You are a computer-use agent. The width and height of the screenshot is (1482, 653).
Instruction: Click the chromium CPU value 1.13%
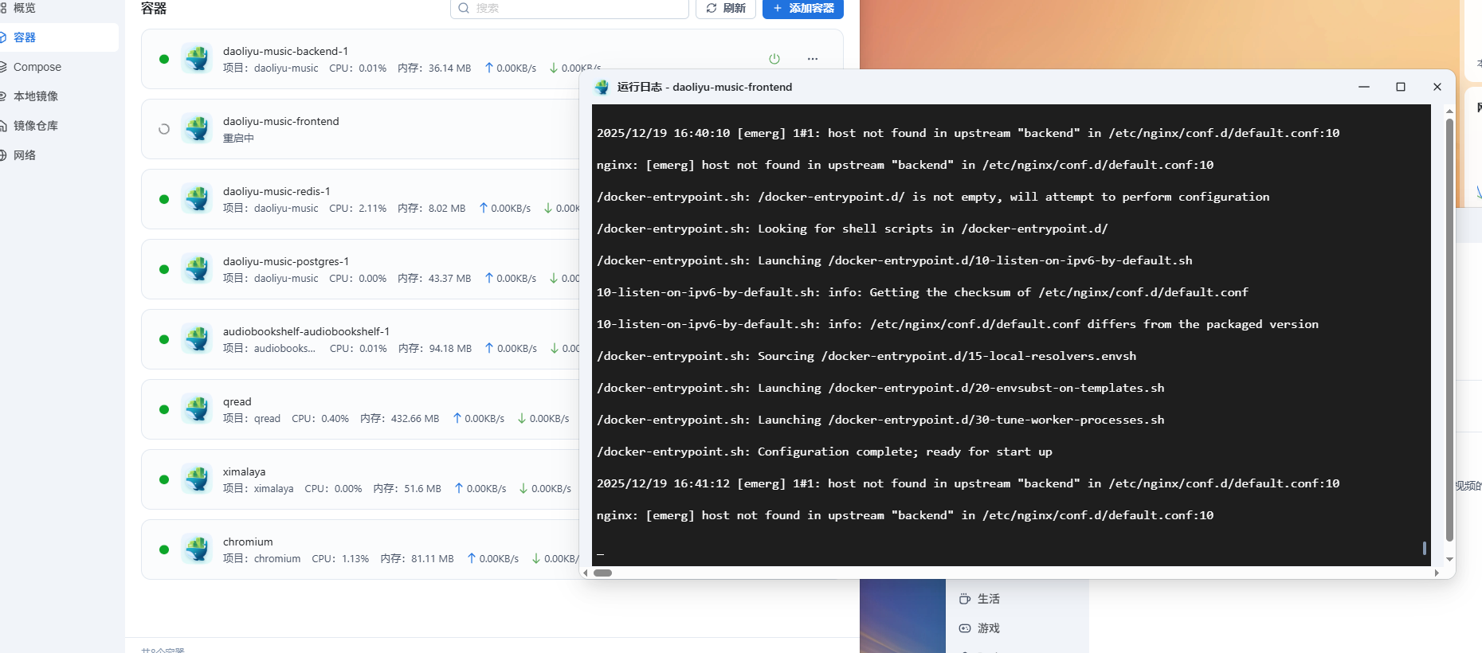pyautogui.click(x=355, y=559)
